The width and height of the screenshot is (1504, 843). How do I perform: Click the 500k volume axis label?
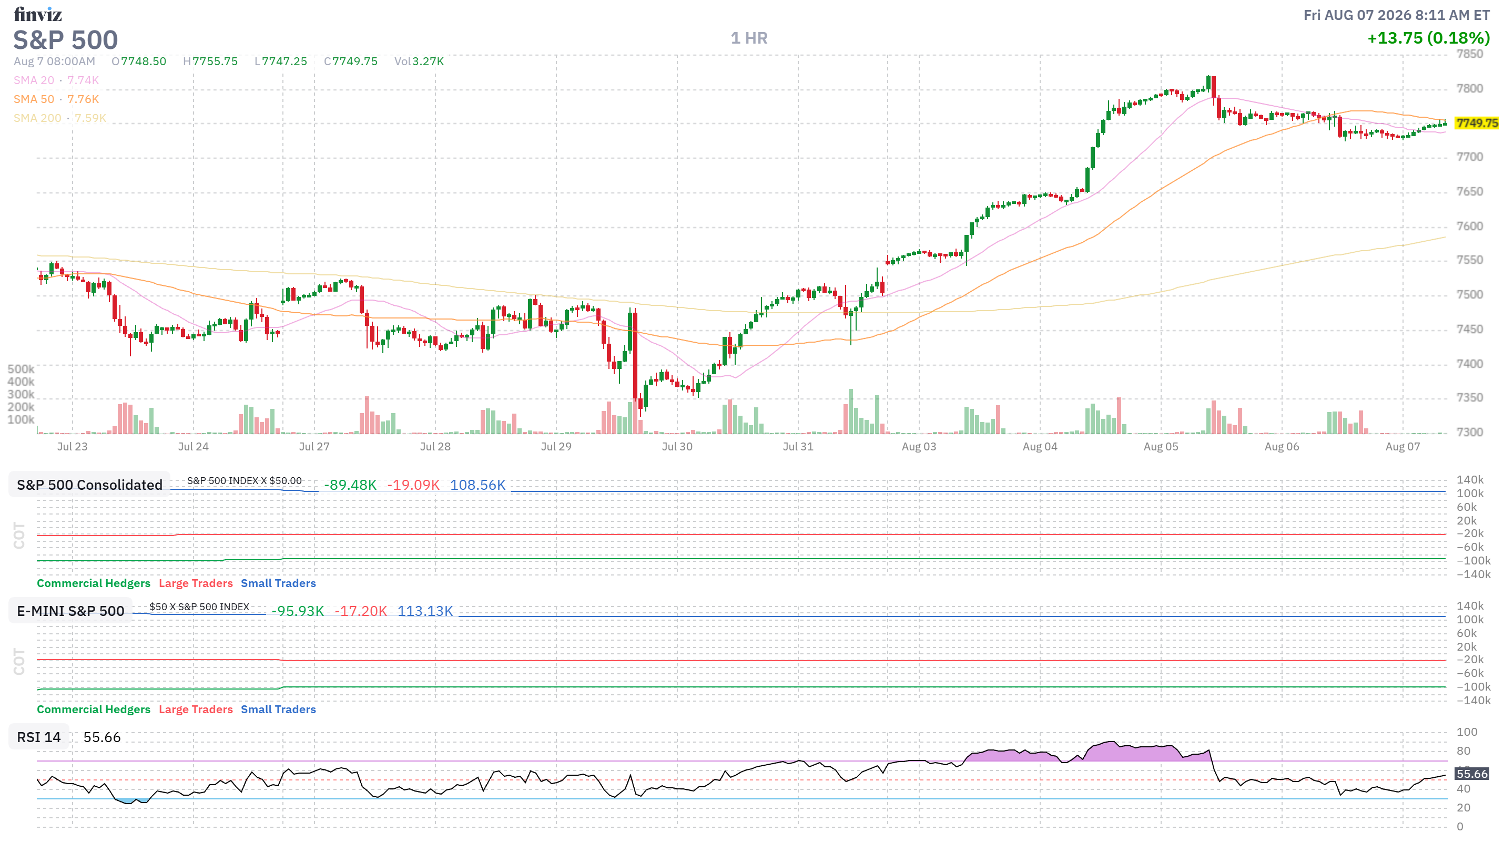(21, 369)
